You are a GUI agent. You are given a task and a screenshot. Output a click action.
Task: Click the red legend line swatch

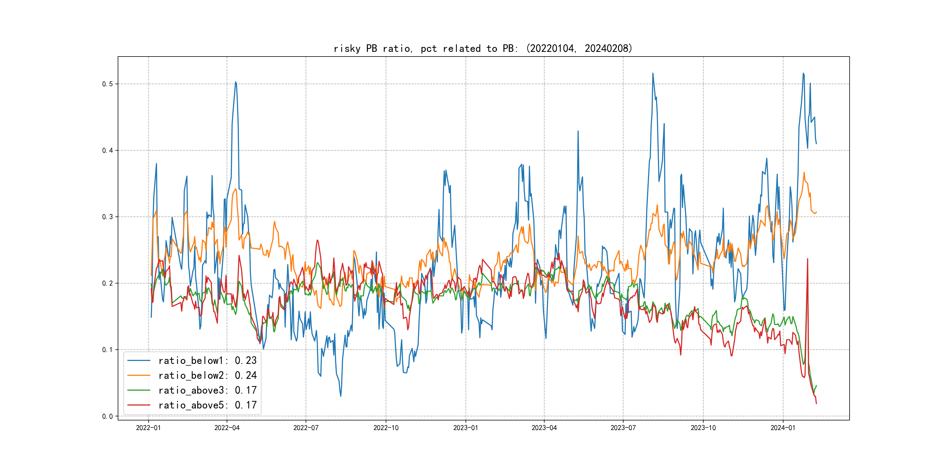(x=138, y=405)
